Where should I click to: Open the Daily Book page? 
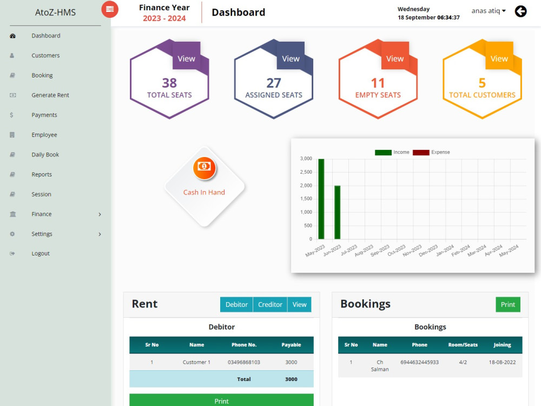pyautogui.click(x=45, y=155)
